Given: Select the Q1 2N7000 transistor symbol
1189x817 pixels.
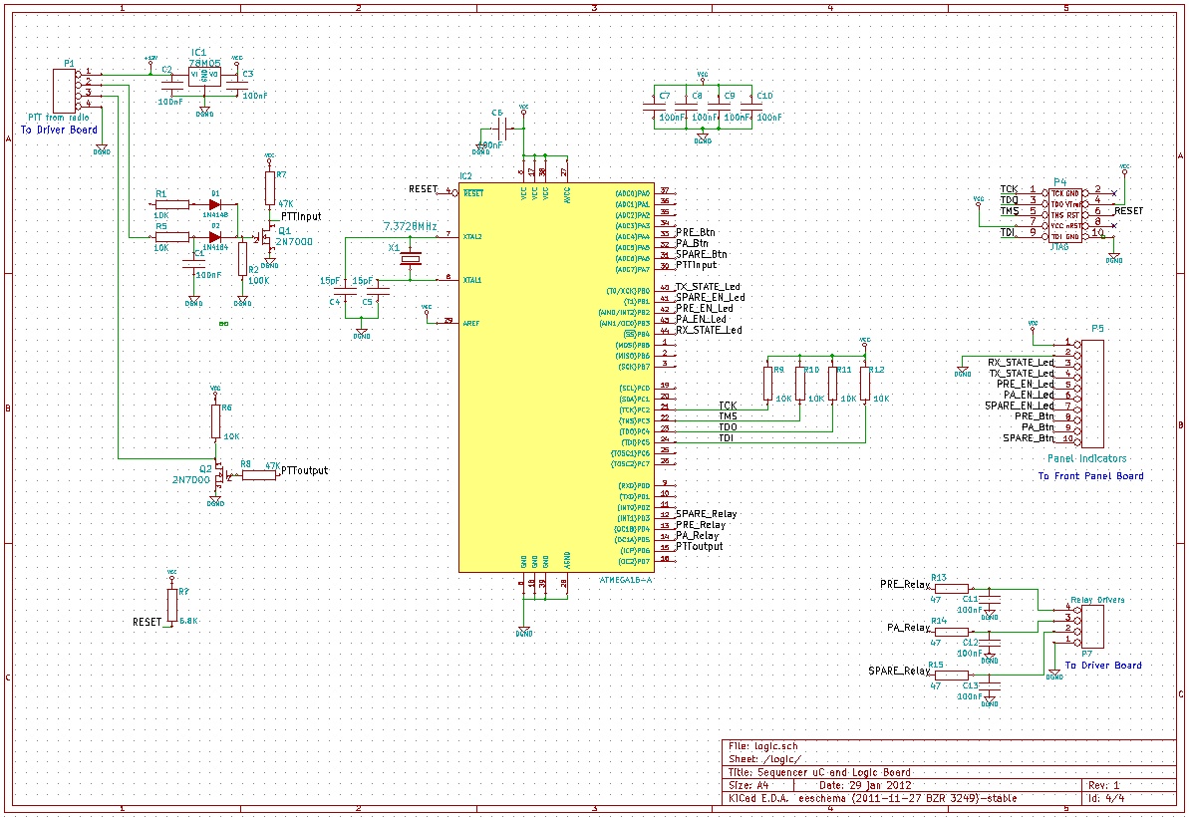Looking at the screenshot, I should click(265, 237).
